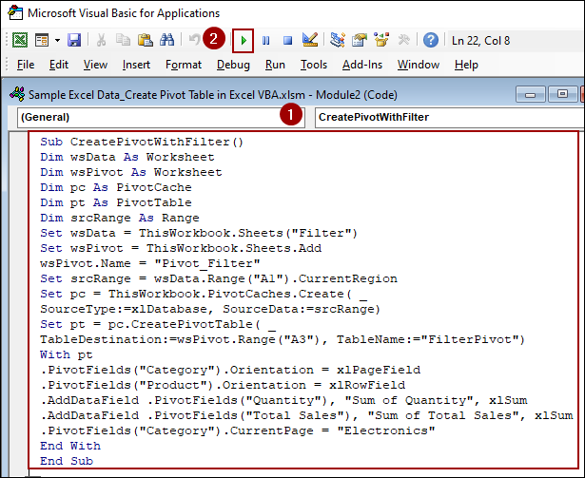Screen dimensions: 585x478
Task: Click the Paste clipboard icon
Action: tap(144, 40)
